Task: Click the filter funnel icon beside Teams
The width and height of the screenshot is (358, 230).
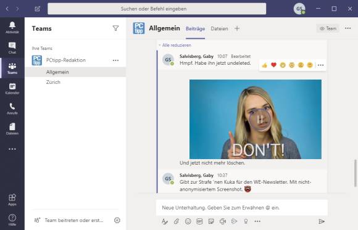Action: coord(116,28)
